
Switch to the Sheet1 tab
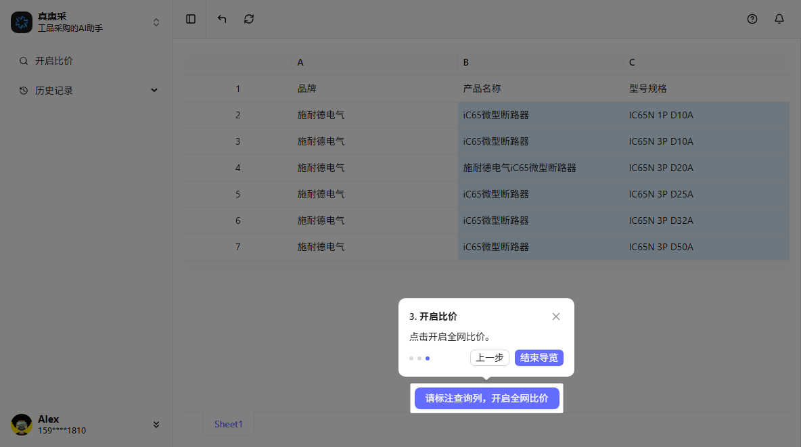[228, 424]
